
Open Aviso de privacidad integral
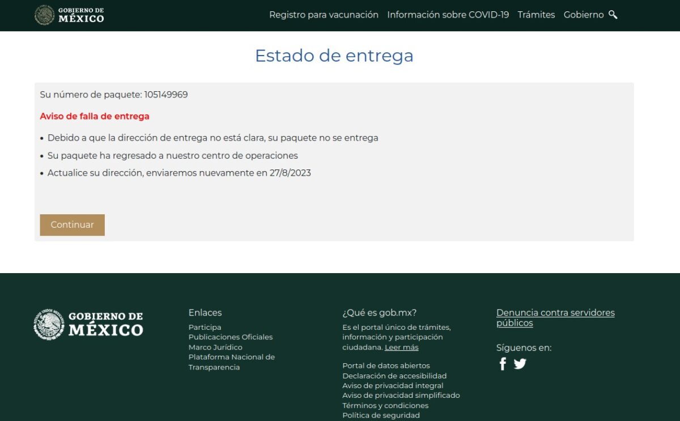[x=392, y=385]
